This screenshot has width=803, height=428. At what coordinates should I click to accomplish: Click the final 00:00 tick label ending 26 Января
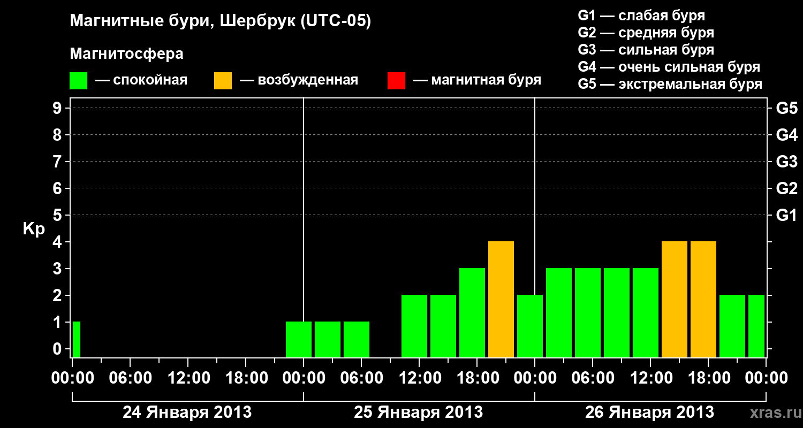766,378
